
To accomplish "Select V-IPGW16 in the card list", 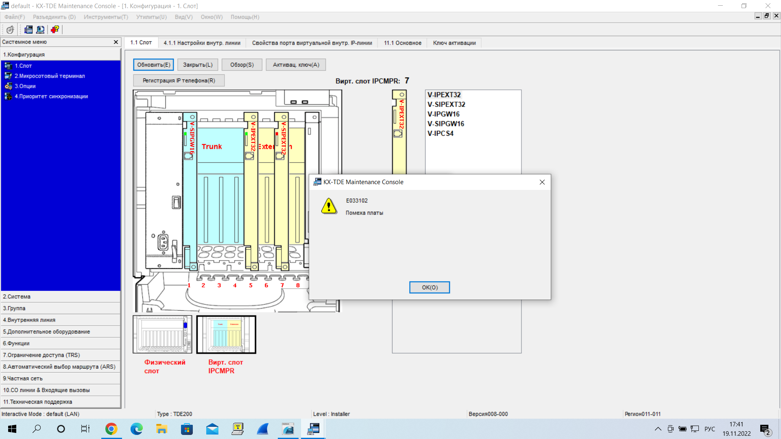I will coord(443,114).
